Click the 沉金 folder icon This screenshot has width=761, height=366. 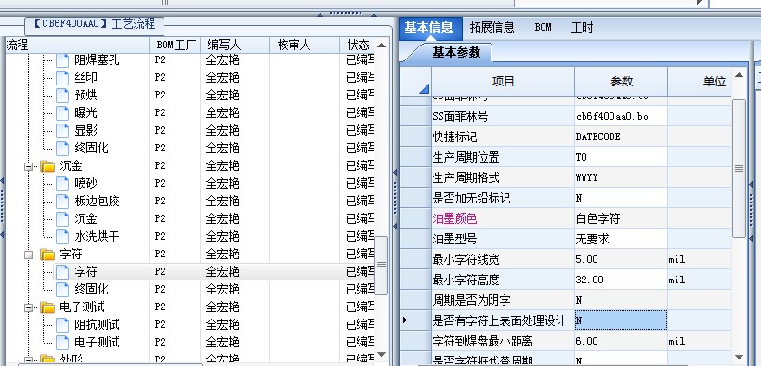click(47, 166)
